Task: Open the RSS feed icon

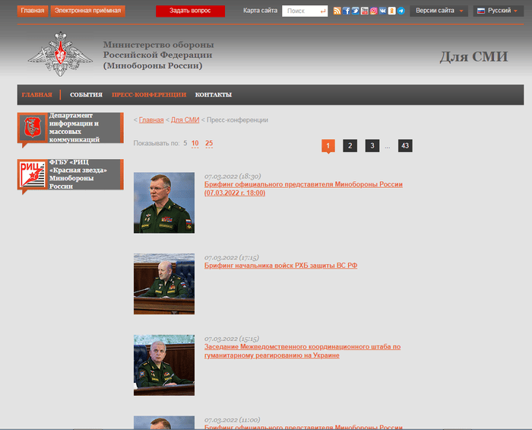Action: (337, 11)
